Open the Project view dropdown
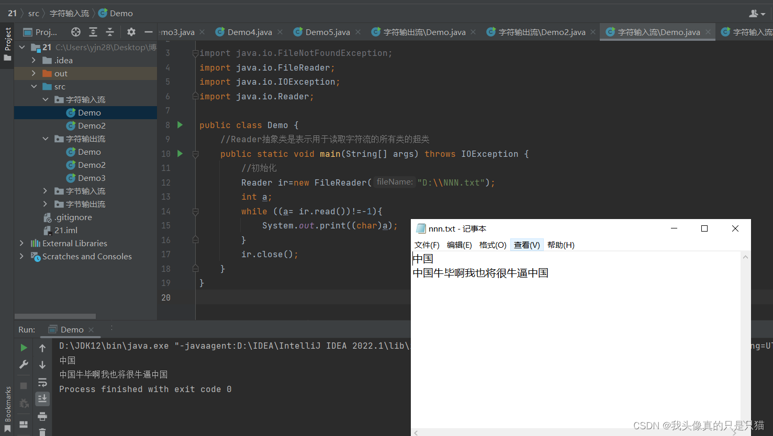Viewport: 773px width, 436px height. pyautogui.click(x=41, y=32)
